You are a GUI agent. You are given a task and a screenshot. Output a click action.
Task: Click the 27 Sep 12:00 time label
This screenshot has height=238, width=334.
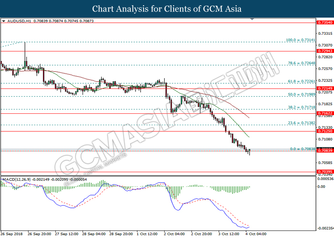(67, 234)
